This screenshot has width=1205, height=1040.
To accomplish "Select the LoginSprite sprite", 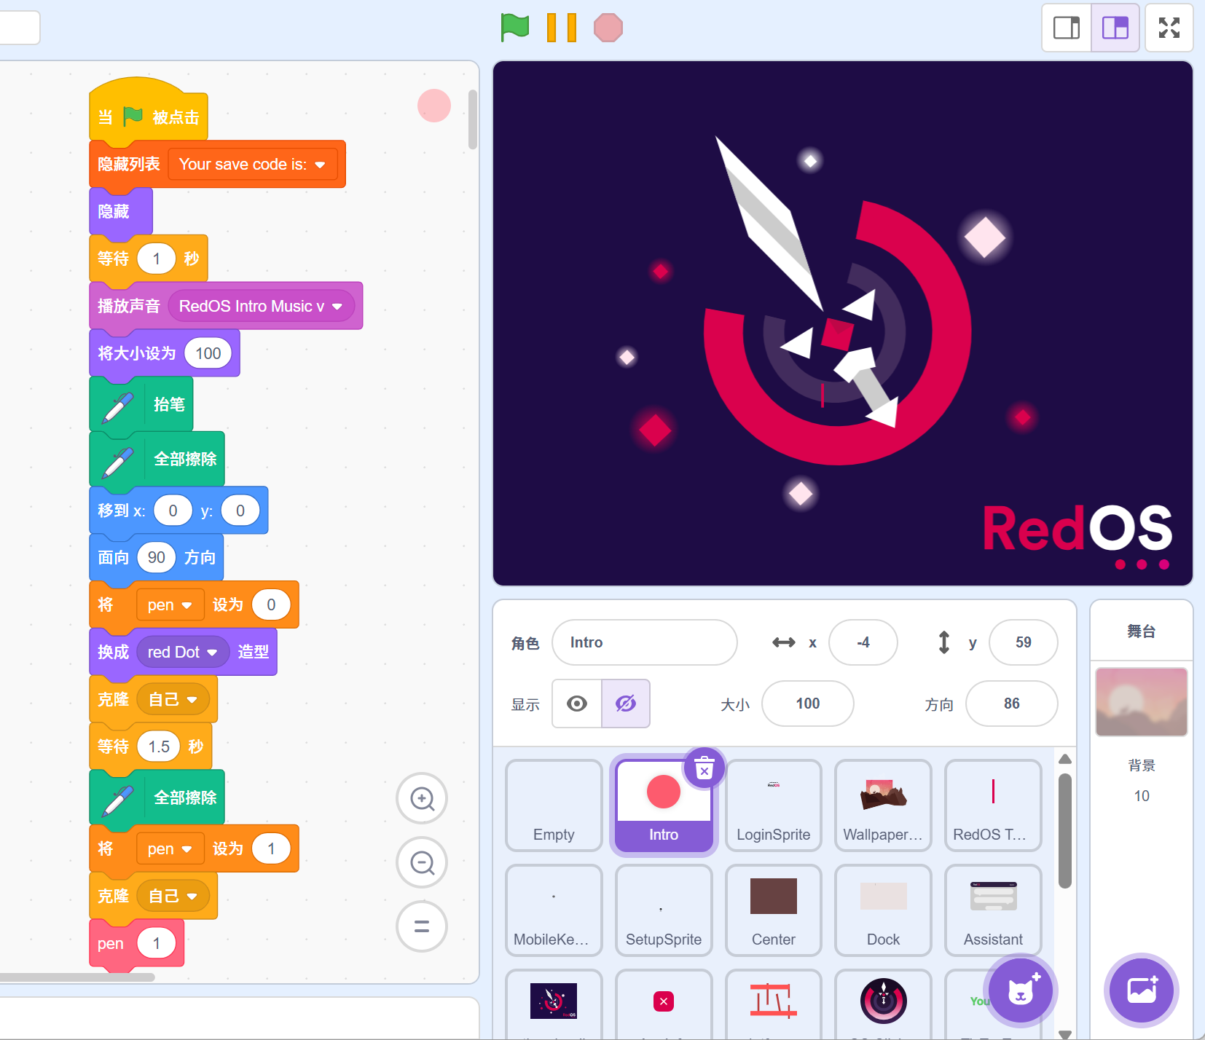I will point(773,805).
